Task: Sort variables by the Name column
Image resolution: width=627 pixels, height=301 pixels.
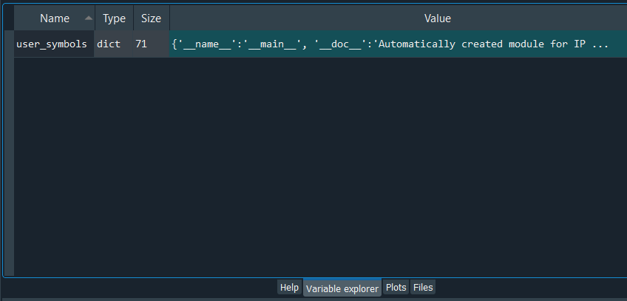Action: (53, 18)
